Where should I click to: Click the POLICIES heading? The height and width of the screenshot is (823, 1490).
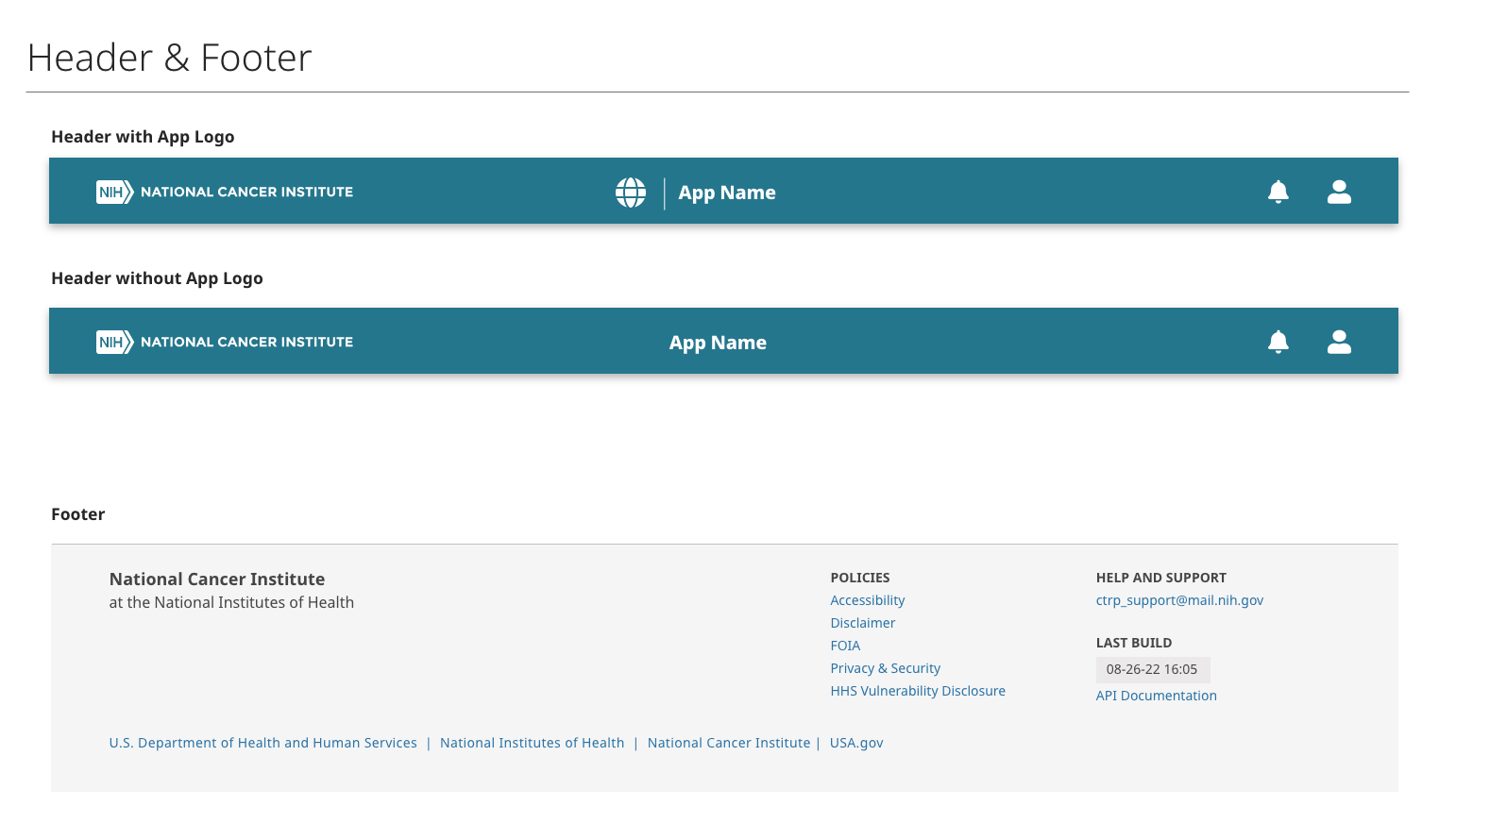tap(860, 578)
